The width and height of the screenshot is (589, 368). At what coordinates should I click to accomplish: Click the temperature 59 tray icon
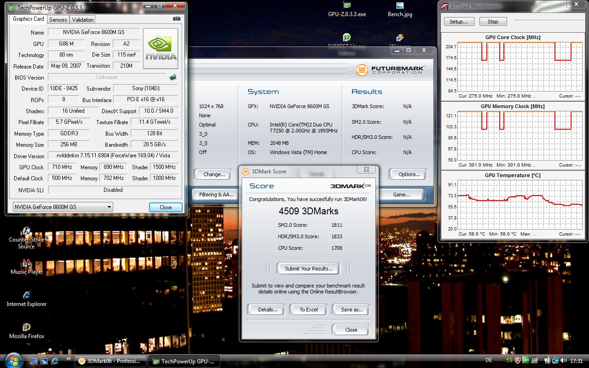pyautogui.click(x=509, y=361)
